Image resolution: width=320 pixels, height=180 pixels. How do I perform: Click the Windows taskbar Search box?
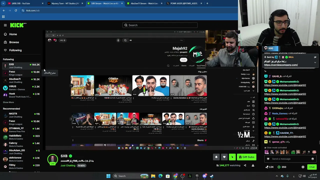pos(130,176)
